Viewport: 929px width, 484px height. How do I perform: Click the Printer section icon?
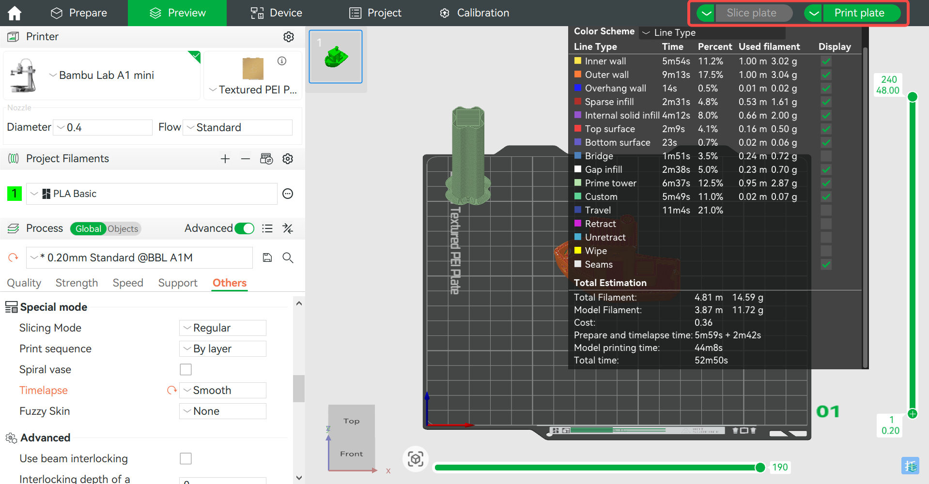tap(13, 37)
